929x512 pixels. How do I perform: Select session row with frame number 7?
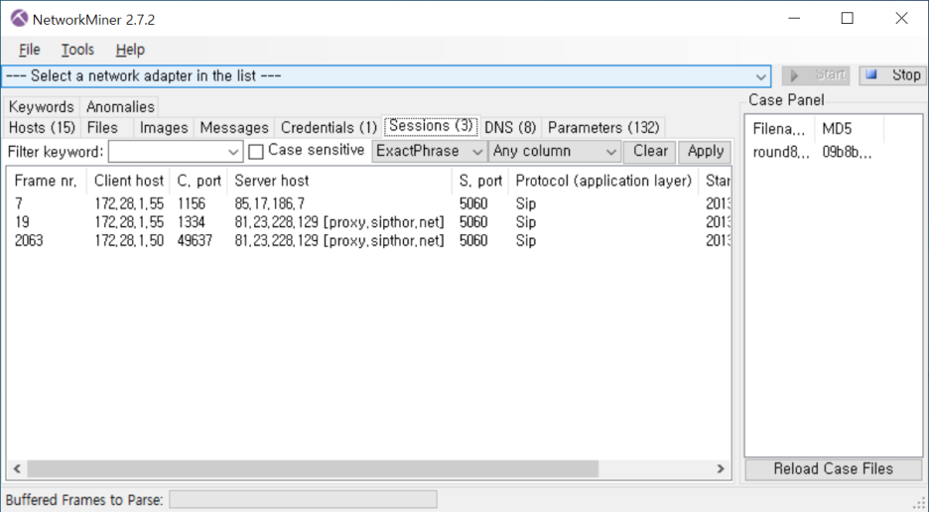click(369, 203)
